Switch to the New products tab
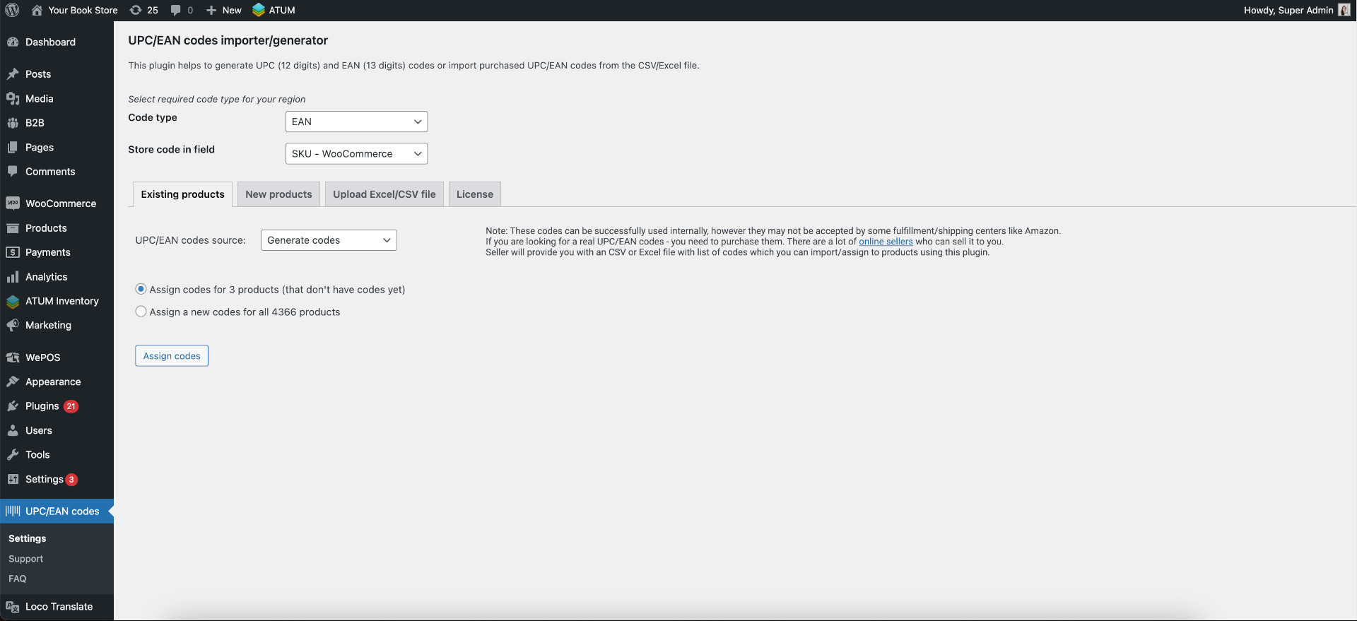 coord(278,194)
